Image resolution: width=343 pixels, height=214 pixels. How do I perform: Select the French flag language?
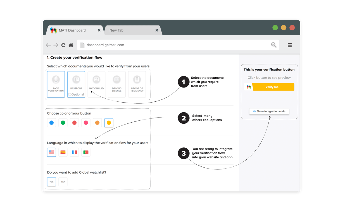tap(74, 152)
